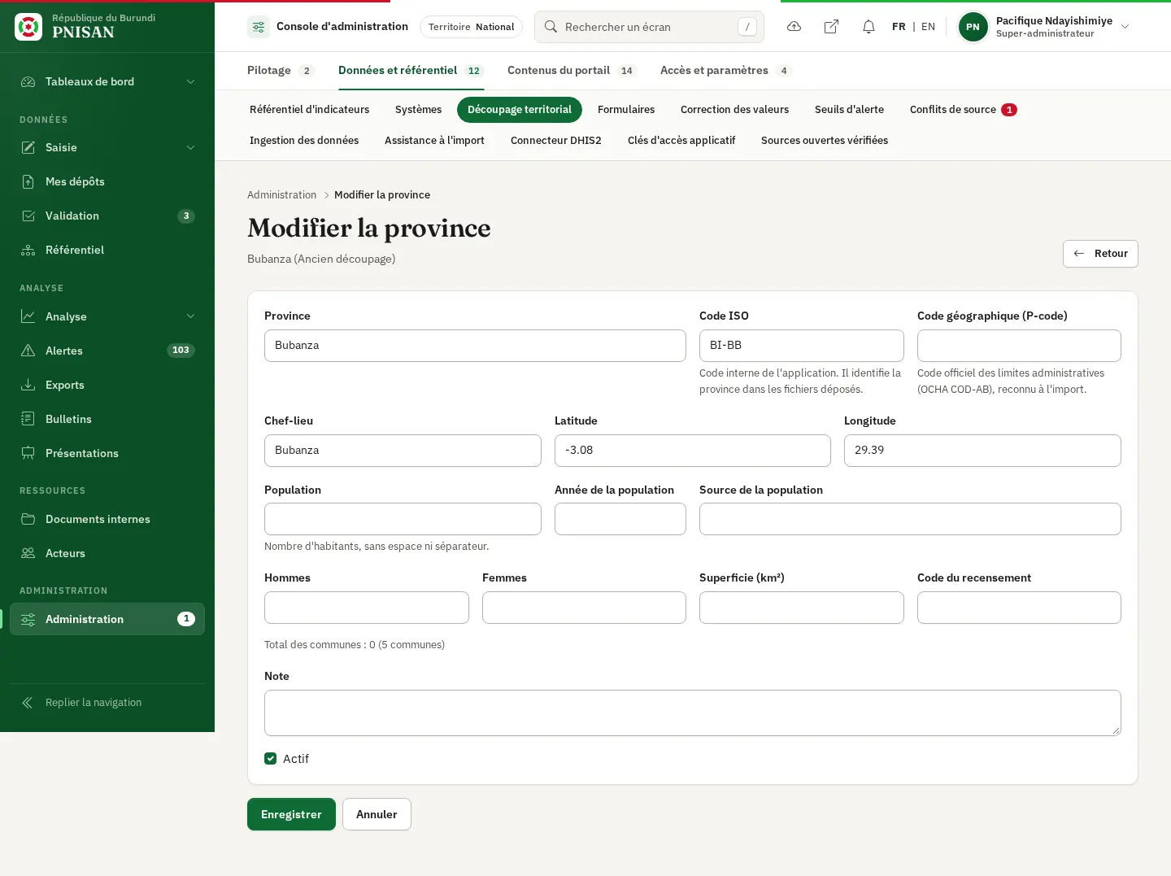Open the Accès et paramètres tab

tap(725, 71)
